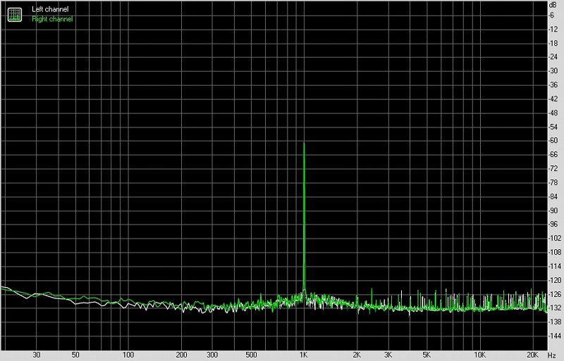Click the 3K frequency axis label

click(388, 355)
